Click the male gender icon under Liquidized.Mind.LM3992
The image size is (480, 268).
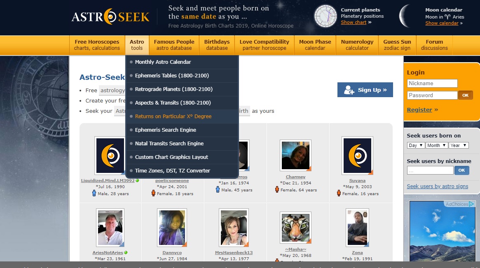[94, 193]
